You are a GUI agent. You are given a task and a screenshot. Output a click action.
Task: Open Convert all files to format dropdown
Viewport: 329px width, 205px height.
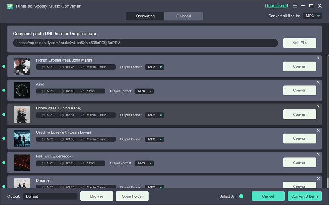[x=312, y=16]
